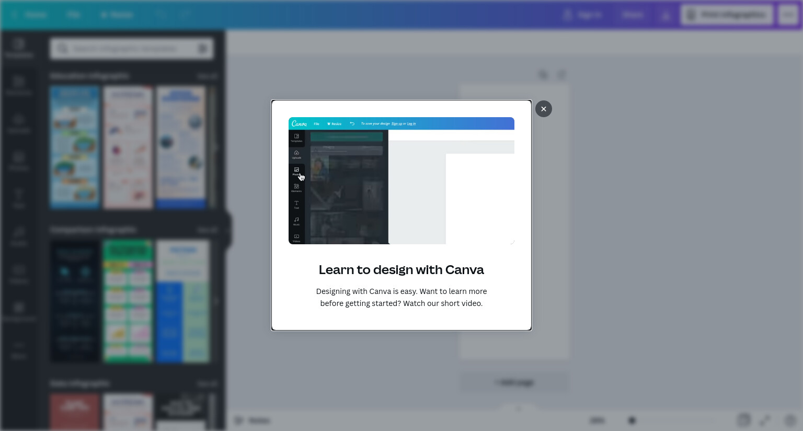Click the filter icon in the search box
803x431 pixels.
(203, 49)
